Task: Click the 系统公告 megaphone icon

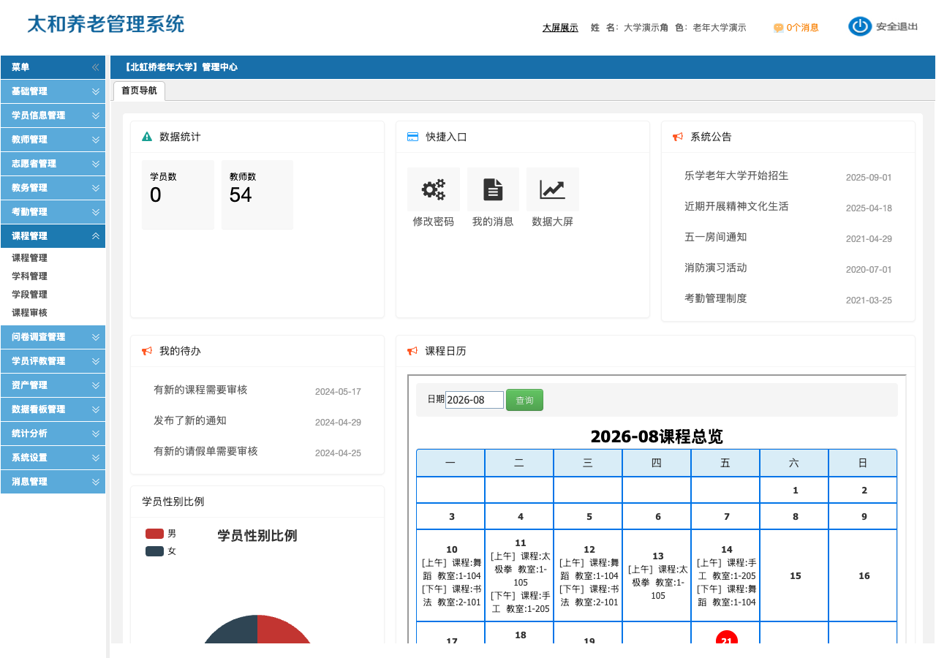Action: tap(678, 137)
